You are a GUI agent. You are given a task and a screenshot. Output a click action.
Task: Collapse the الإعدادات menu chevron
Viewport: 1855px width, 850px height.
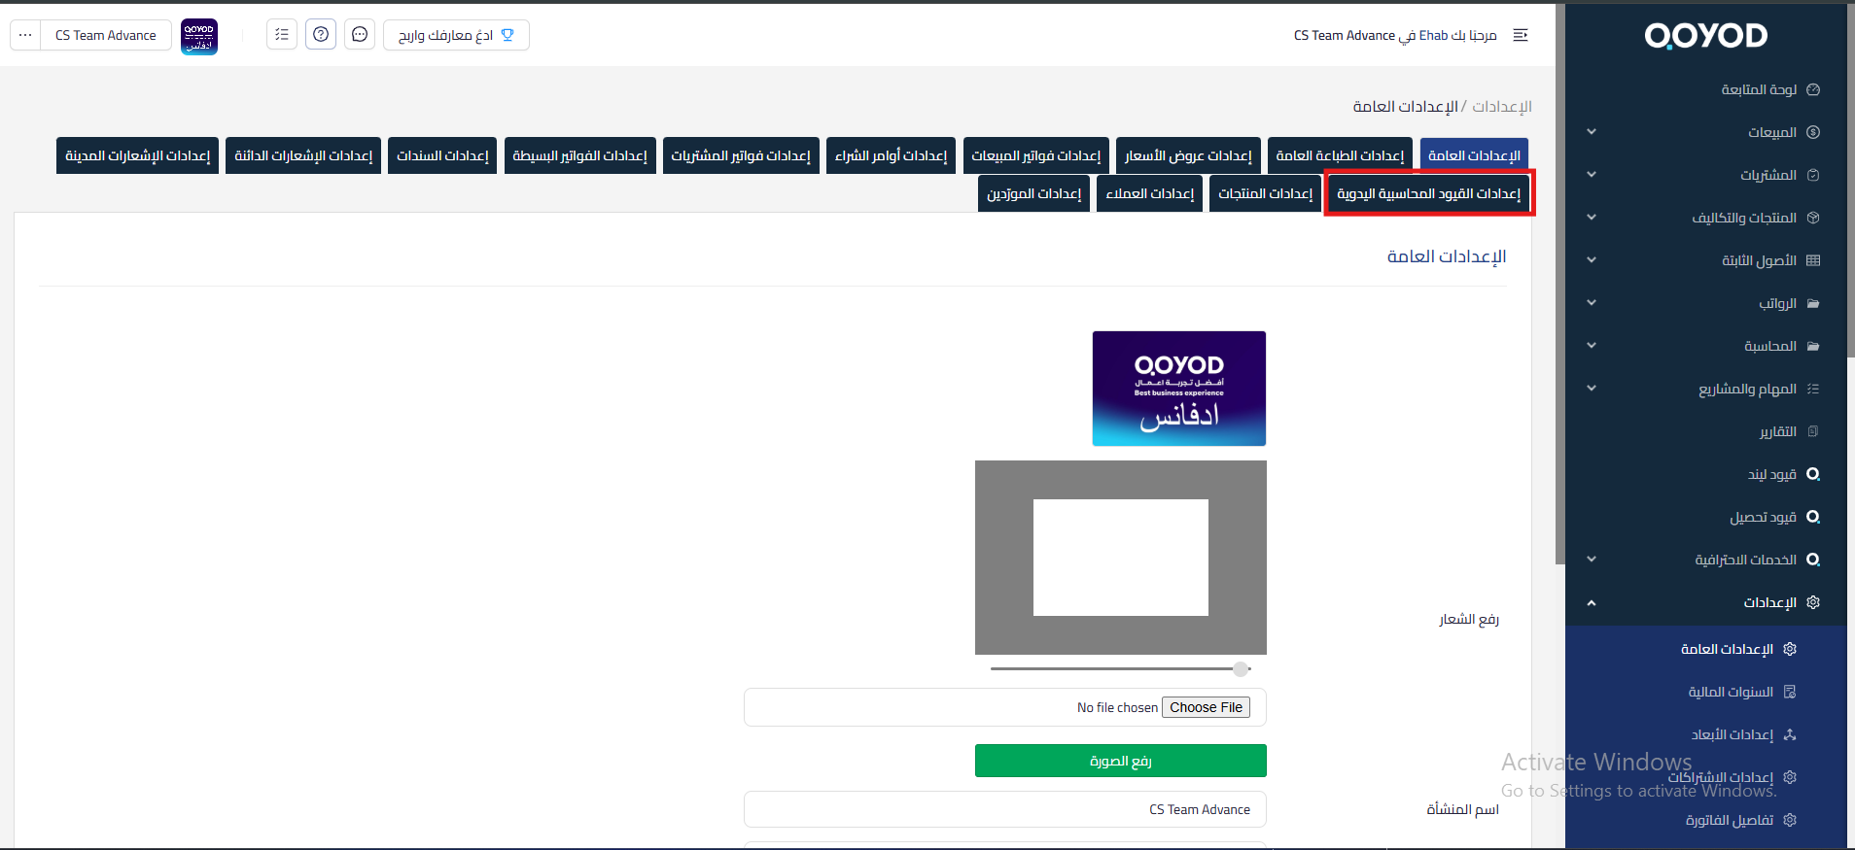click(x=1592, y=602)
